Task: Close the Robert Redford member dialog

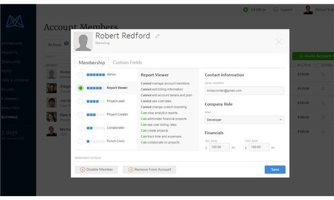Action: tap(279, 42)
